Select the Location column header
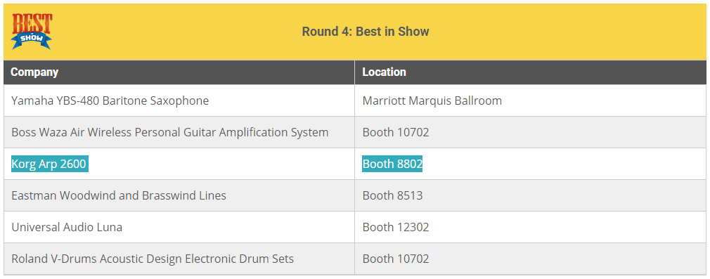The width and height of the screenshot is (710, 279). pos(384,72)
